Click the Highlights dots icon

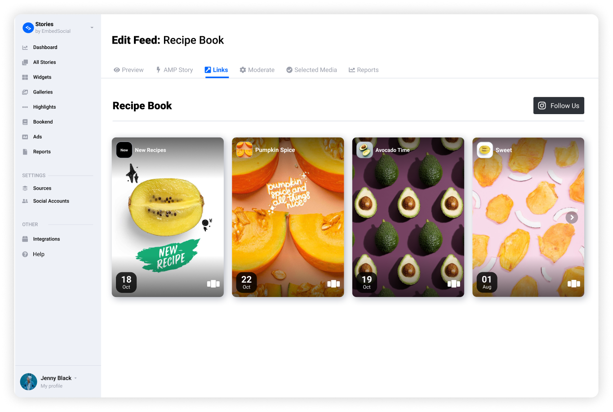[25, 107]
